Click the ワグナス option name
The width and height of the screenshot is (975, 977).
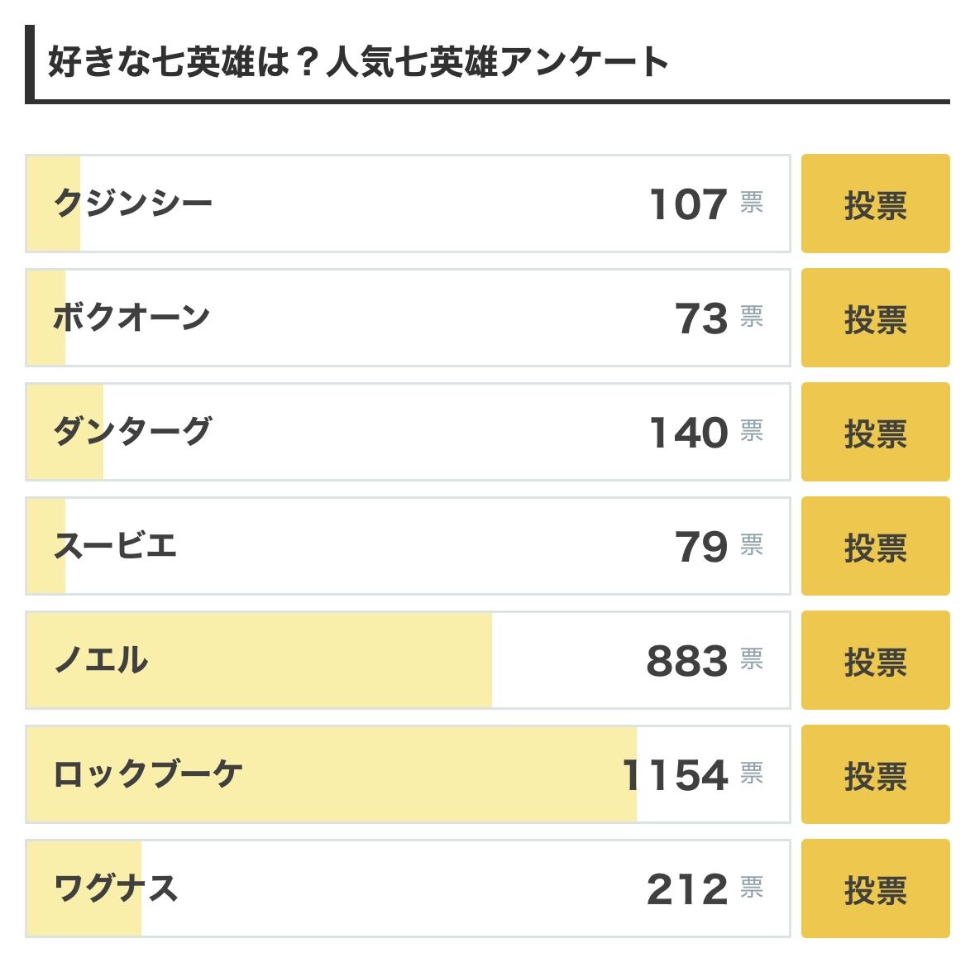point(116,888)
